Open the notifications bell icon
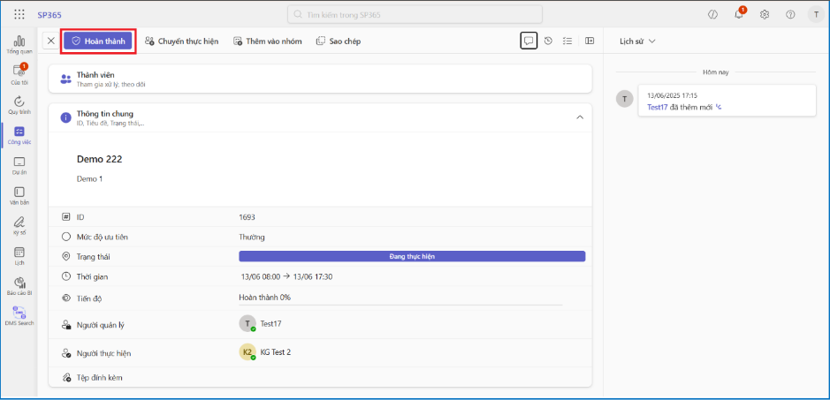This screenshot has height=400, width=830. coord(739,14)
